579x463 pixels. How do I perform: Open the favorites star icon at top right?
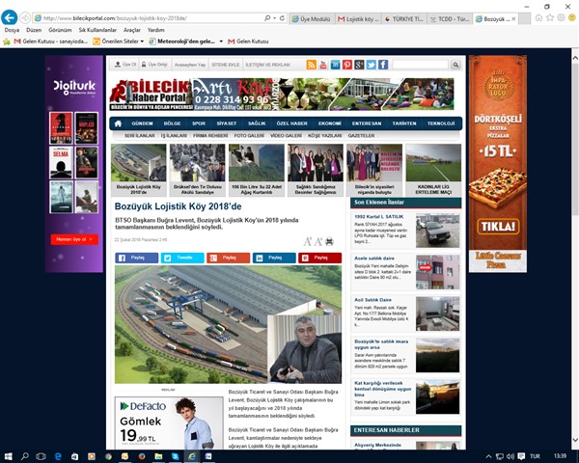550,17
